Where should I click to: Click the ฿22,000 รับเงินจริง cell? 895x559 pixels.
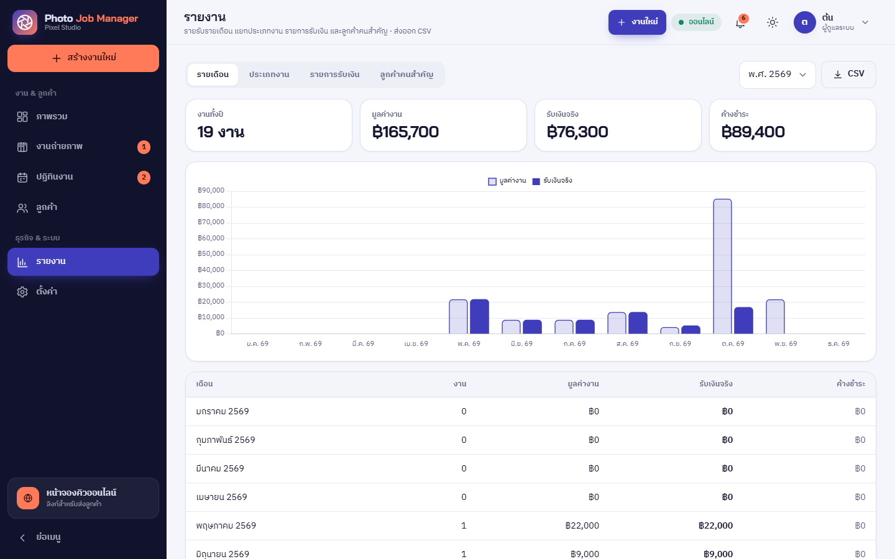(715, 526)
